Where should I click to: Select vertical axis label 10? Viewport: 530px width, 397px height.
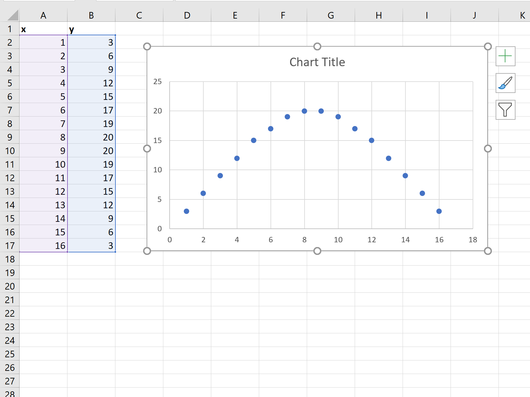point(157,170)
